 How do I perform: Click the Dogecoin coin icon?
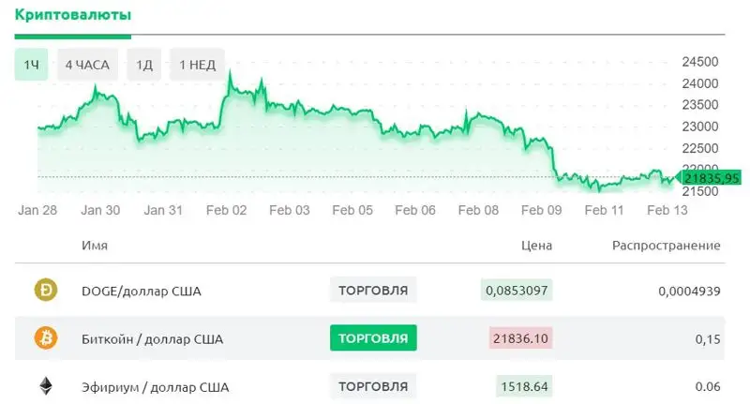pos(46,291)
